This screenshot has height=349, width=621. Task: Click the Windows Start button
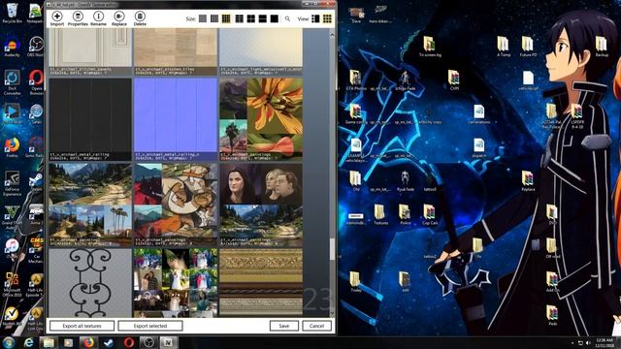[x=9, y=342]
